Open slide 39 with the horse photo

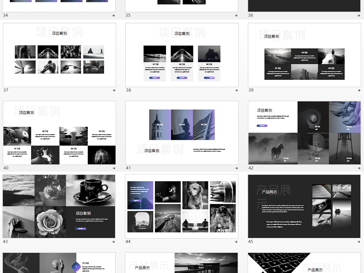[304, 55]
